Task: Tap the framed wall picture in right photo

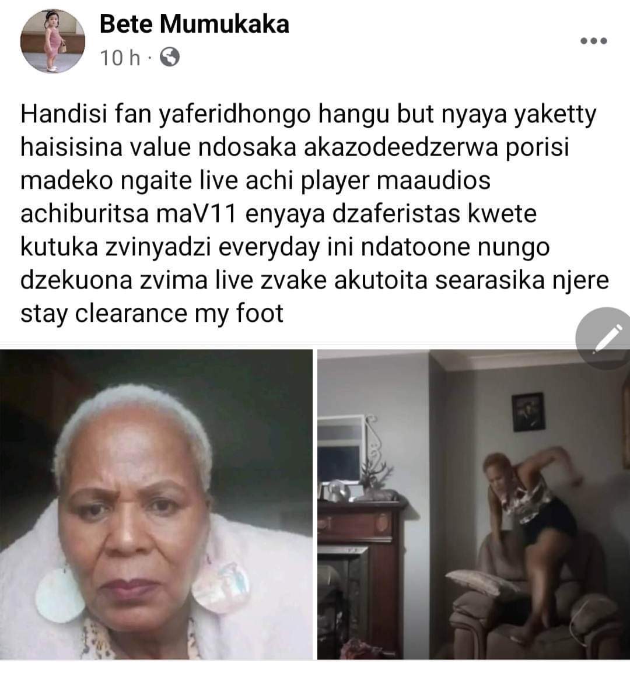Action: tap(528, 412)
